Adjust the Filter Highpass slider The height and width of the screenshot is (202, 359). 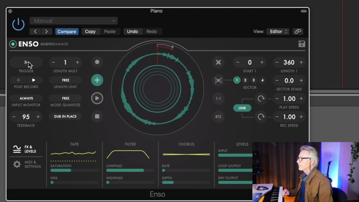click(130, 182)
